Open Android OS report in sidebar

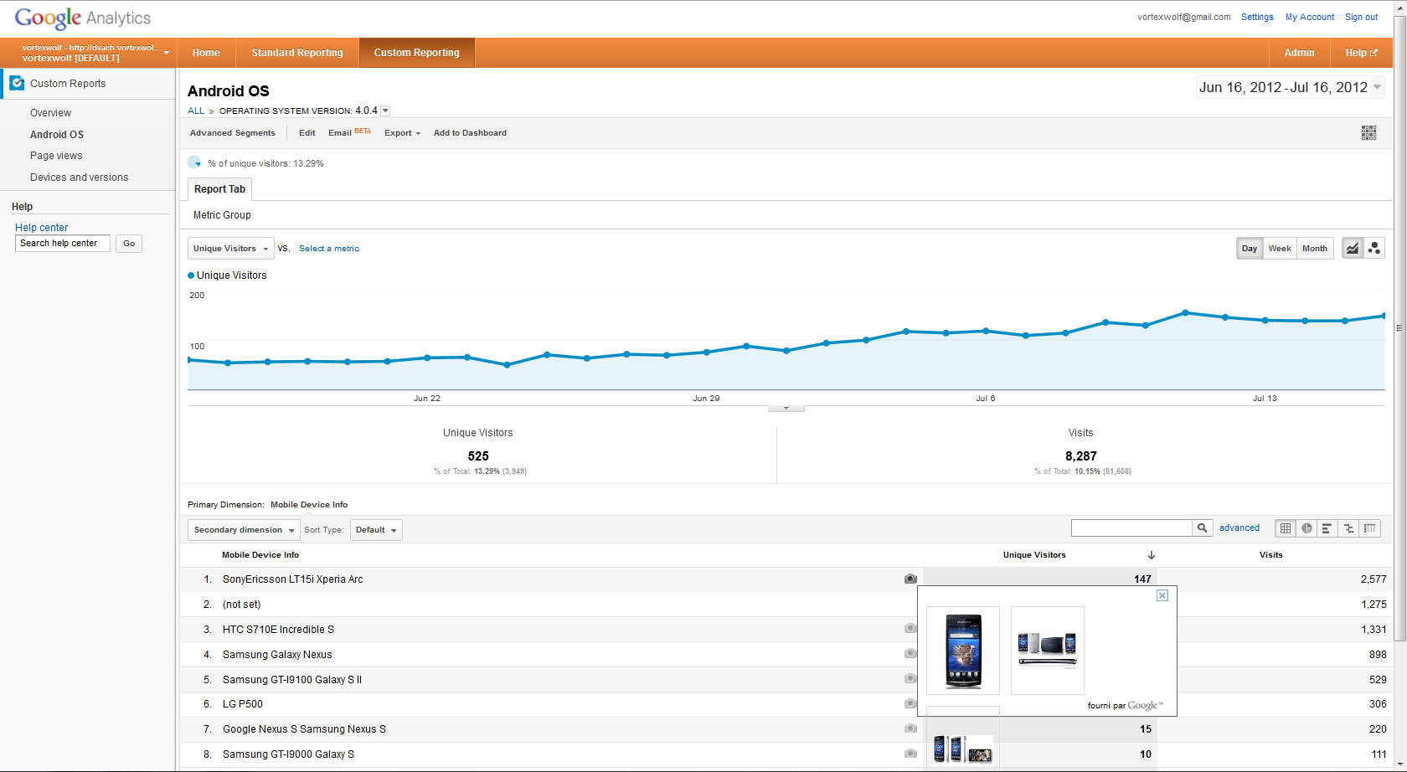[x=57, y=134]
